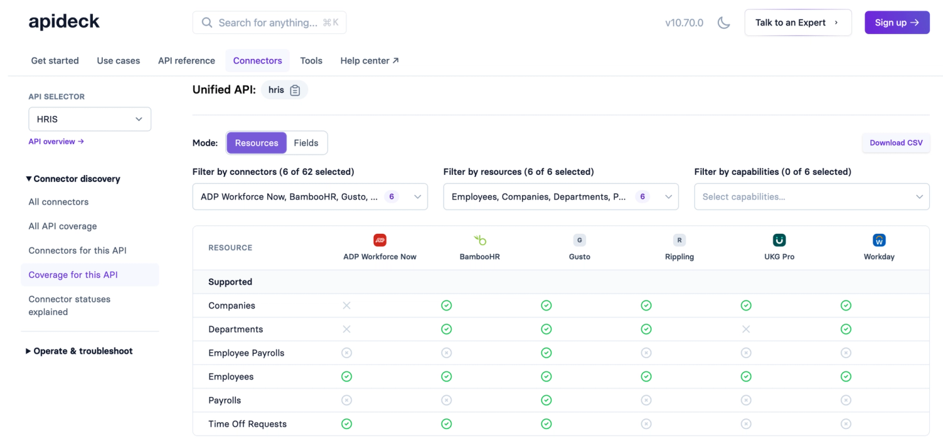943x446 pixels.
Task: Click the Departments row label
Action: [236, 329]
